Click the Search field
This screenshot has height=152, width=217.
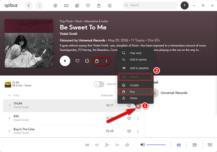pos(150,5)
